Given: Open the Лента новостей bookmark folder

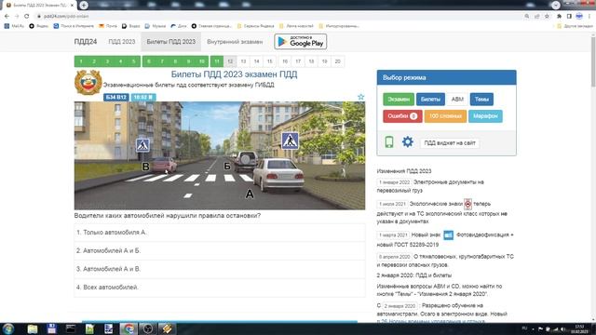Looking at the screenshot, I should [x=296, y=26].
